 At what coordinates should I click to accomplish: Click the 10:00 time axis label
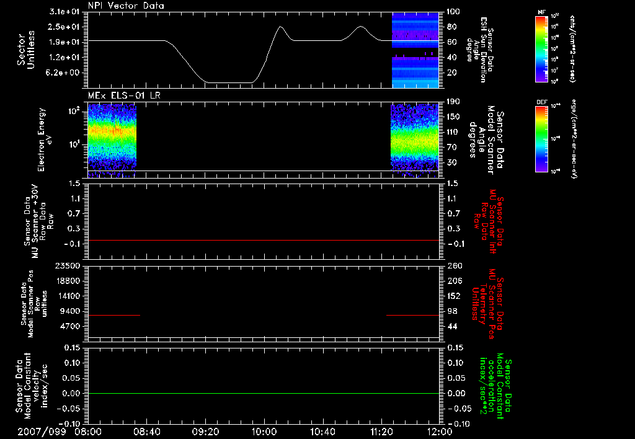click(264, 432)
